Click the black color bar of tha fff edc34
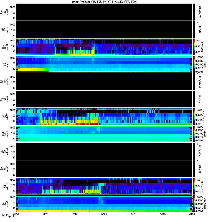 coord(194,12)
